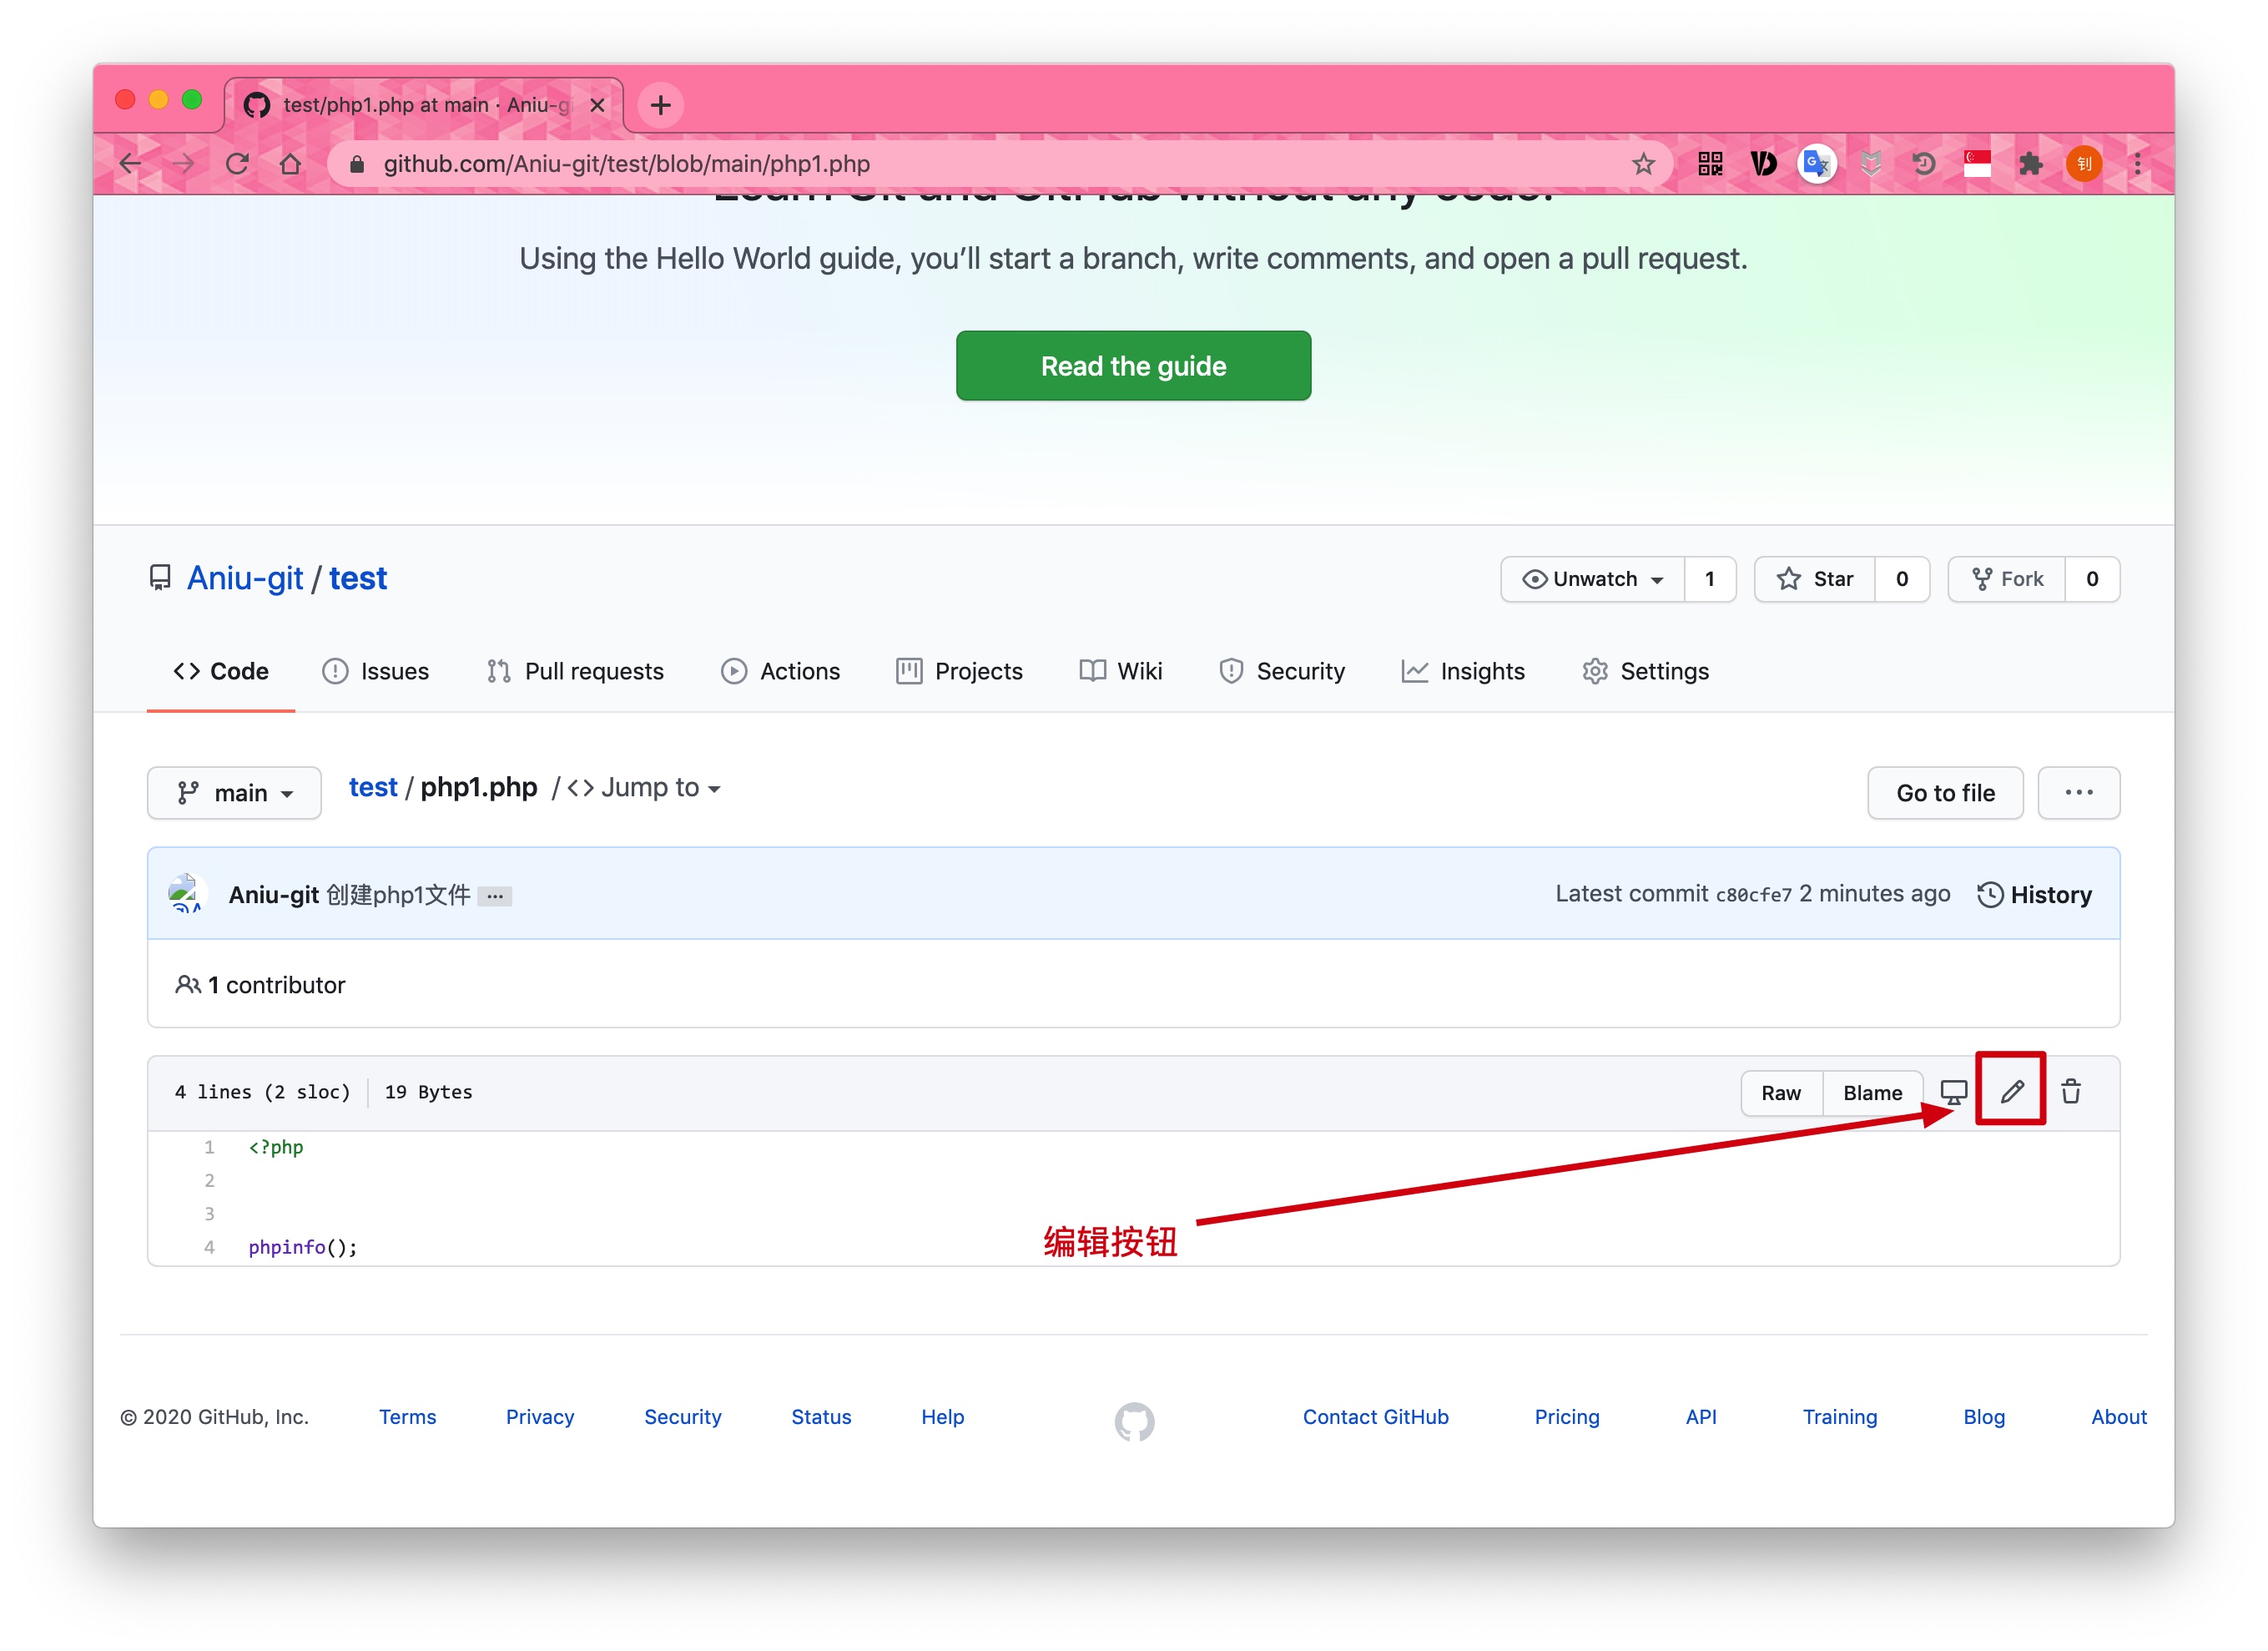Click the browser reload icon
The height and width of the screenshot is (1651, 2268).
coord(237,164)
